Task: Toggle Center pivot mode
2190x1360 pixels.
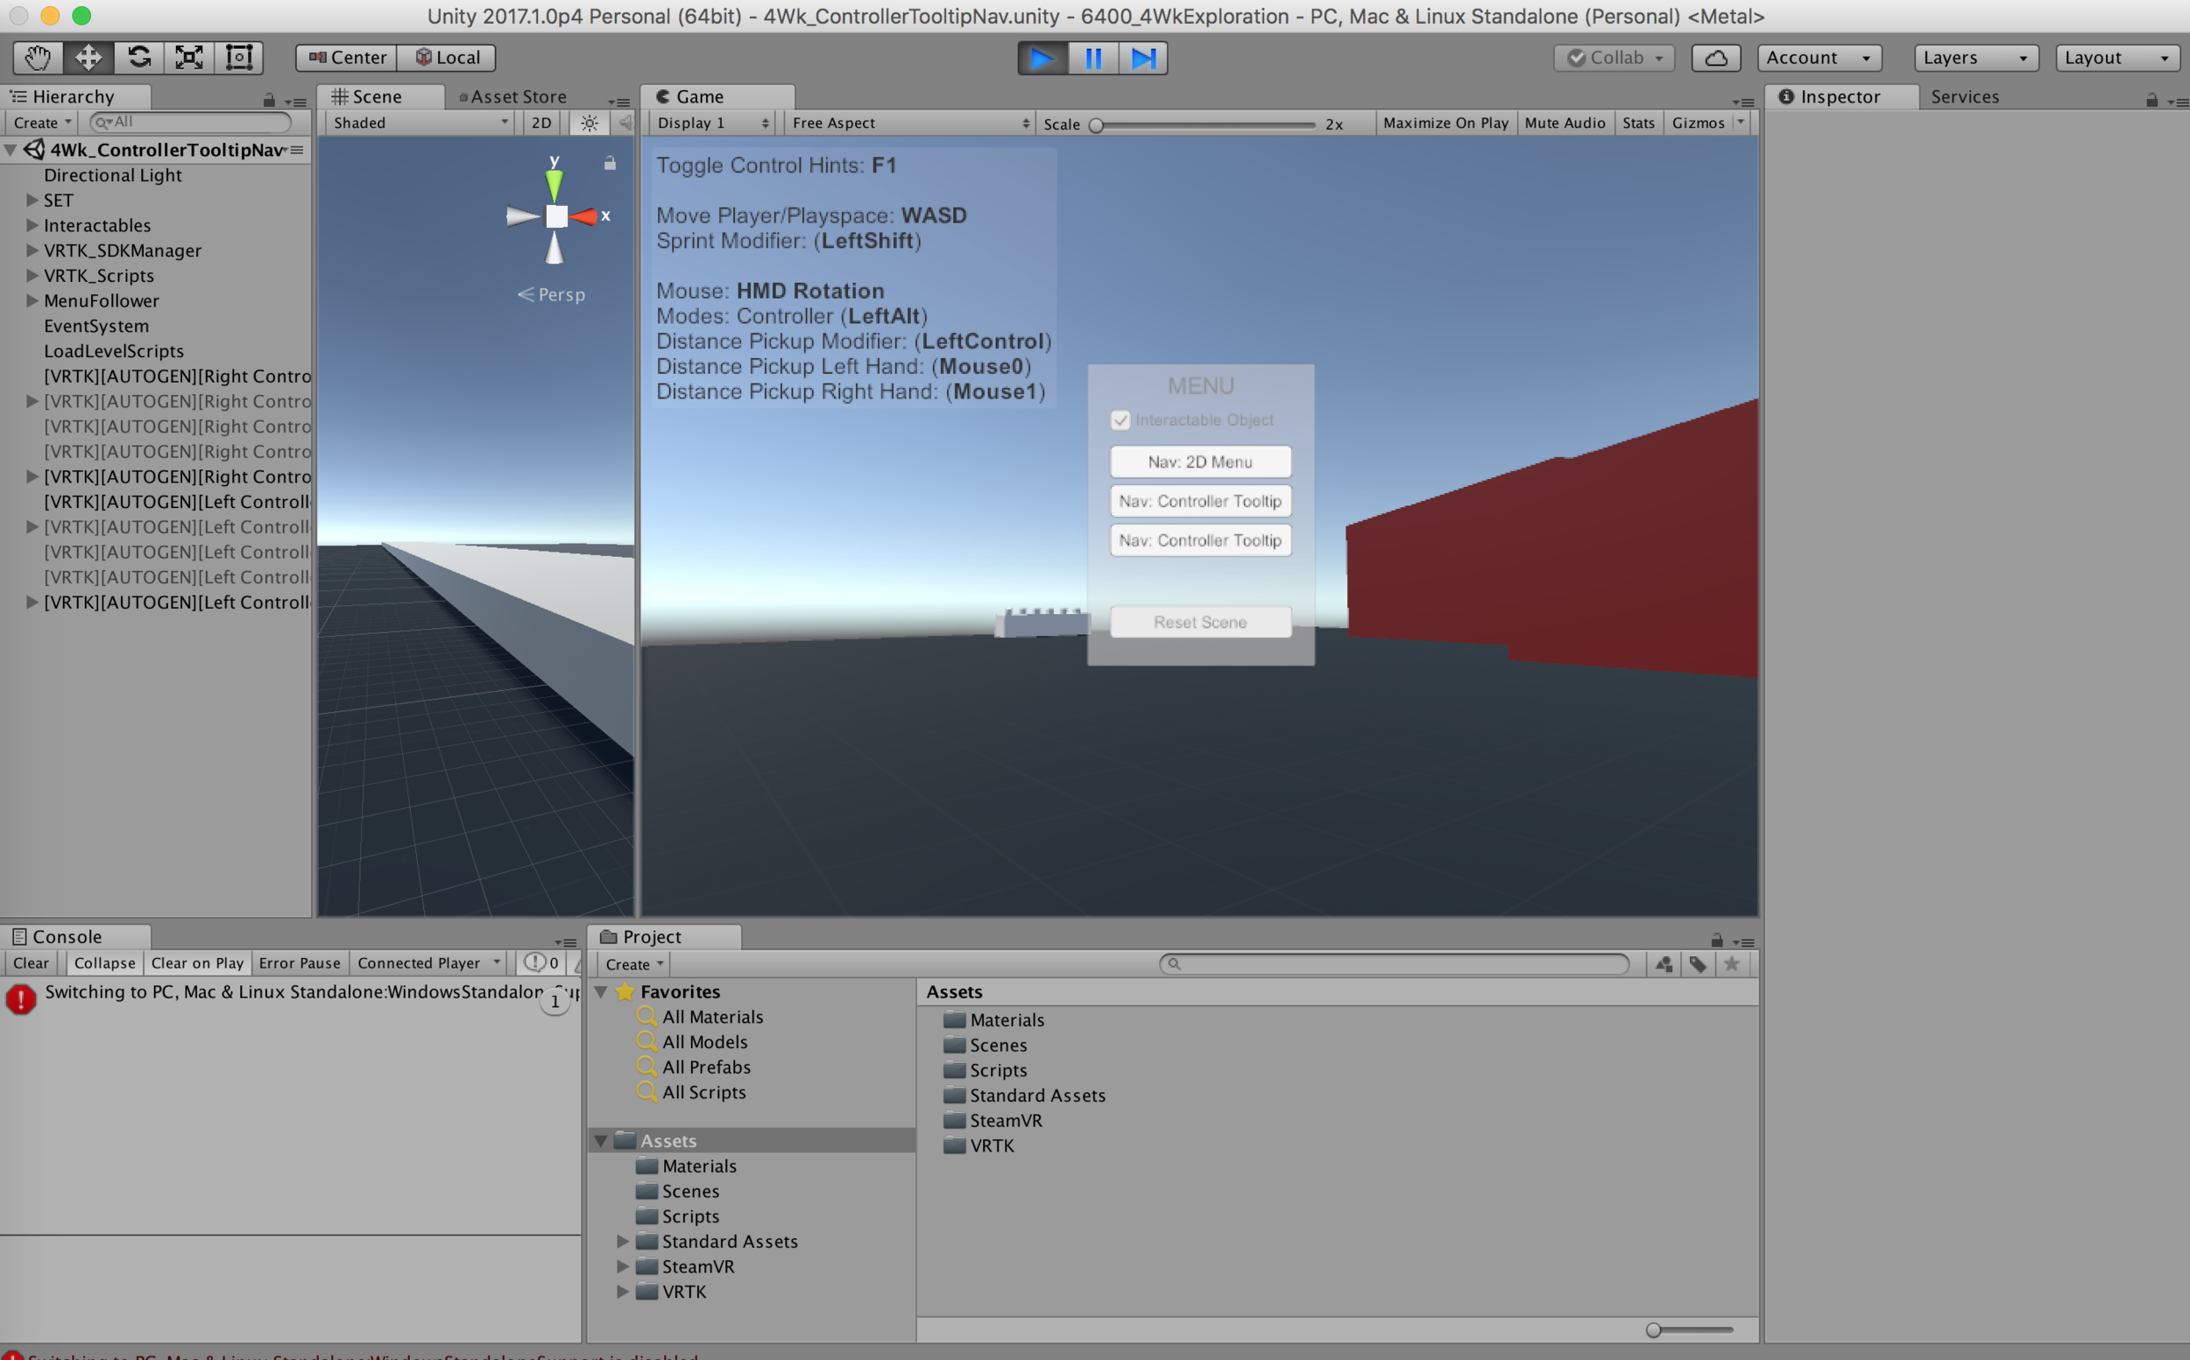Action: [x=346, y=58]
